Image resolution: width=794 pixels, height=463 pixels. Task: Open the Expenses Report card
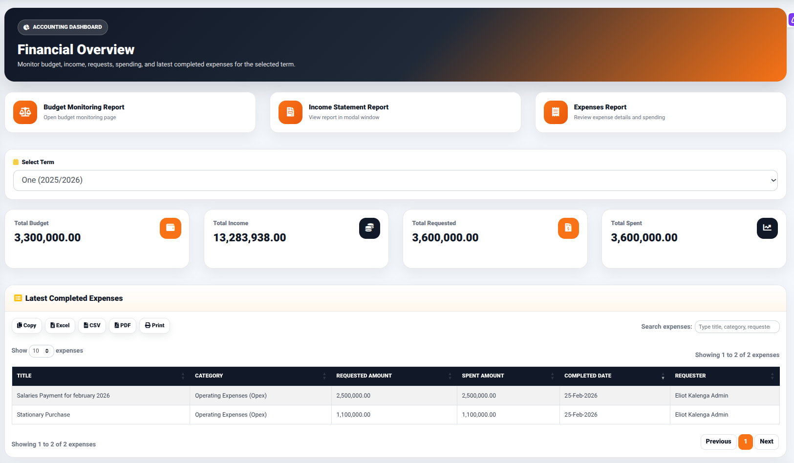click(661, 112)
